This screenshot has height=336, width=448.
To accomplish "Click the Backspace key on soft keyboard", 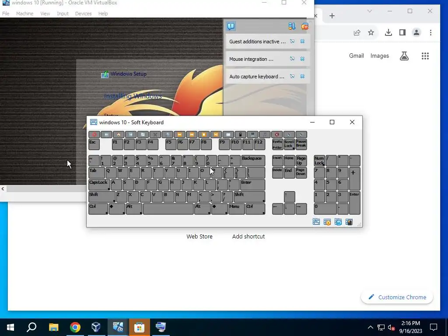I will pyautogui.click(x=253, y=161).
